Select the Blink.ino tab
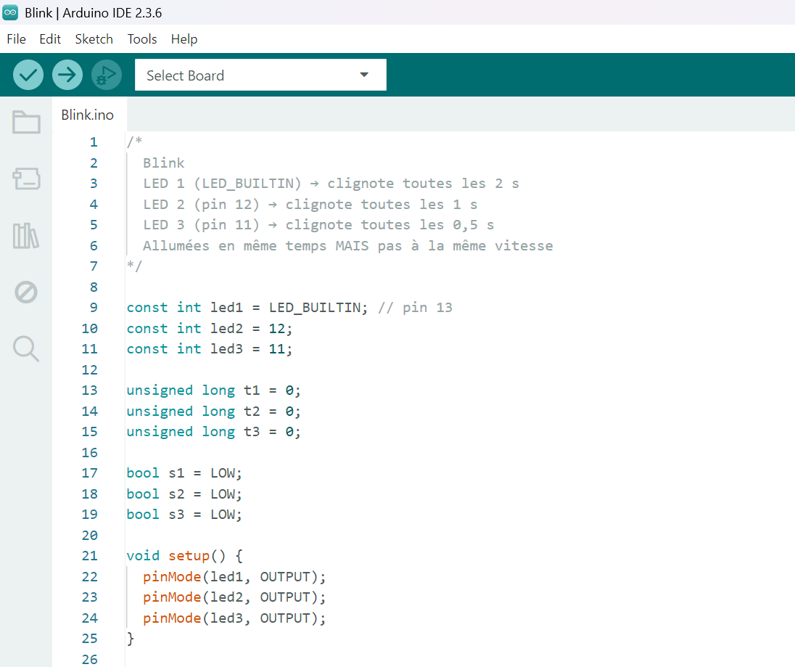The height and width of the screenshot is (667, 795). click(x=87, y=115)
